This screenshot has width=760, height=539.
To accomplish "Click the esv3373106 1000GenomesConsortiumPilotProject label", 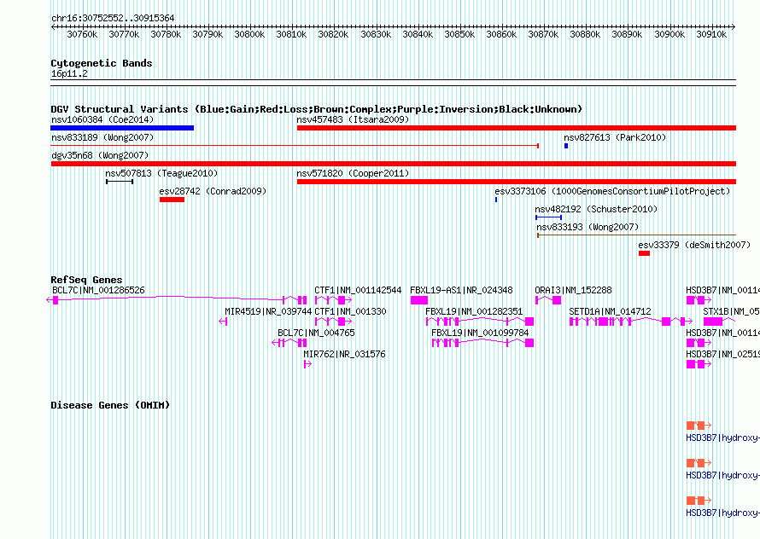I will coord(612,191).
